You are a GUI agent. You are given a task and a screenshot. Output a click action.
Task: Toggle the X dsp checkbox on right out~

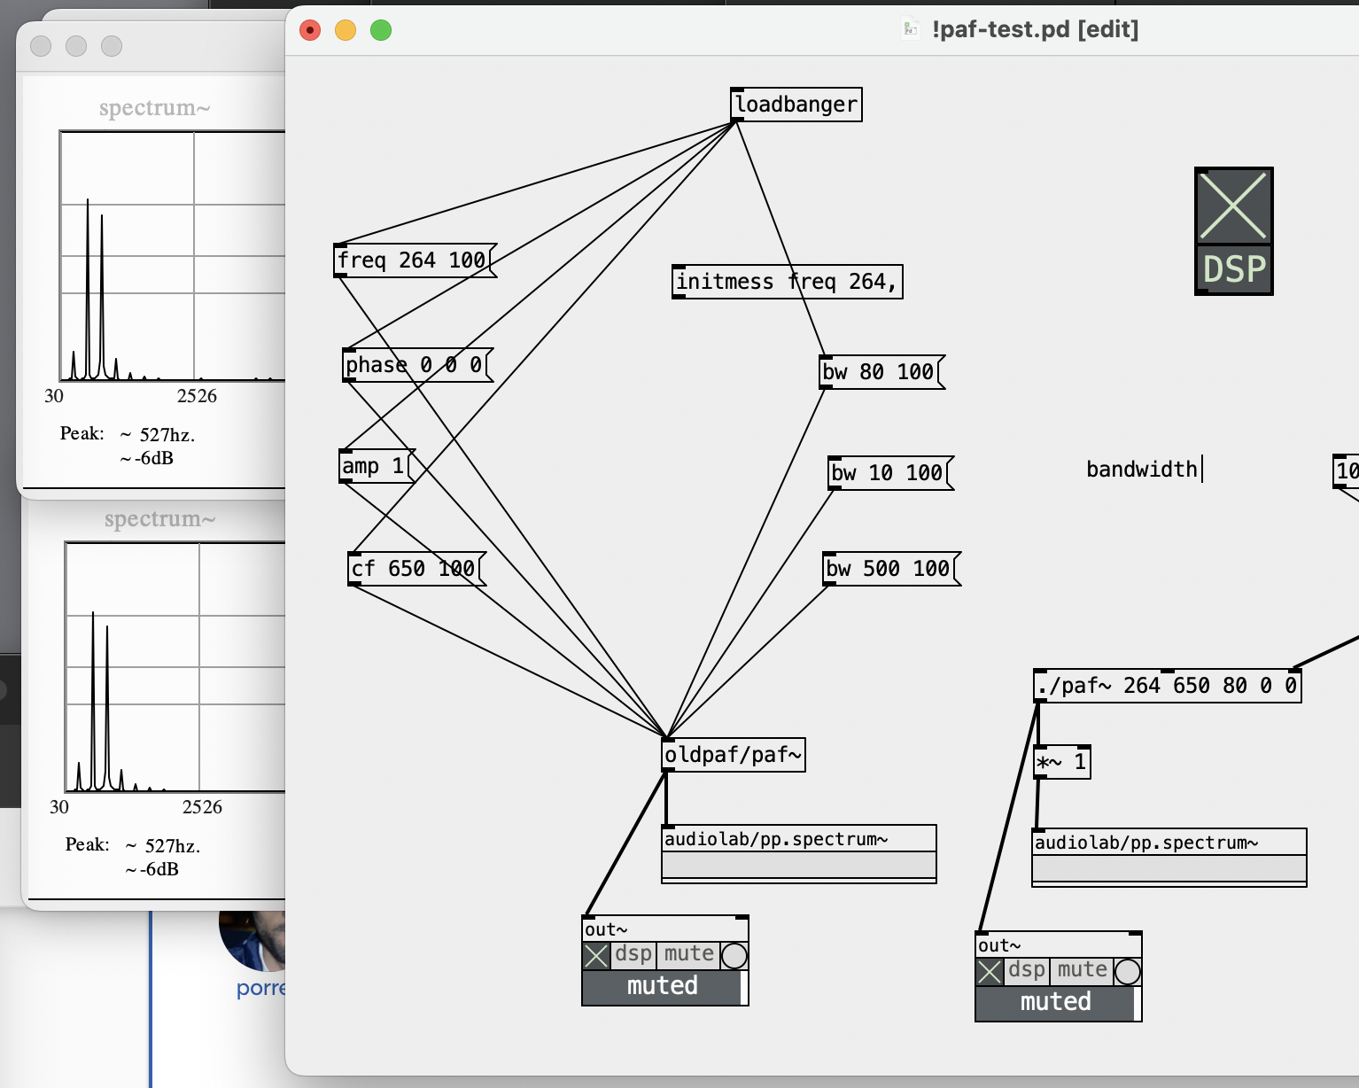coord(991,971)
